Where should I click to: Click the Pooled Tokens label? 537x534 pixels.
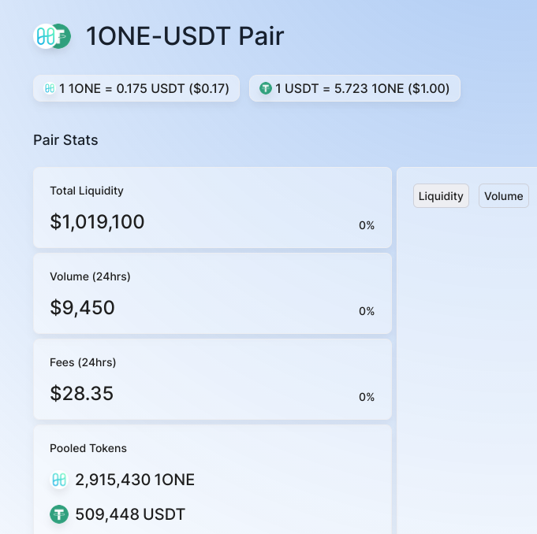(88, 448)
